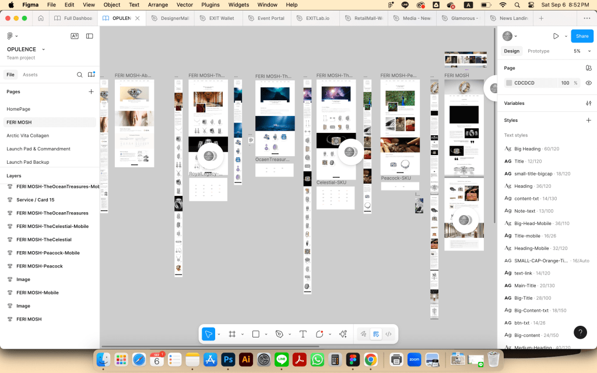Toggle page background visibility eye icon

(588, 83)
